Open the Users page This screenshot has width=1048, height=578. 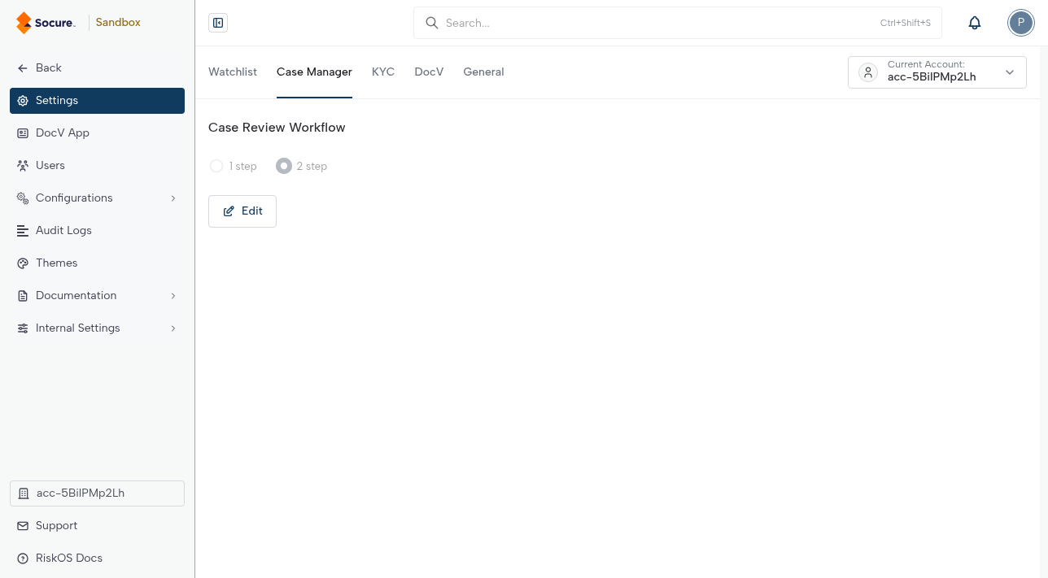point(97,166)
